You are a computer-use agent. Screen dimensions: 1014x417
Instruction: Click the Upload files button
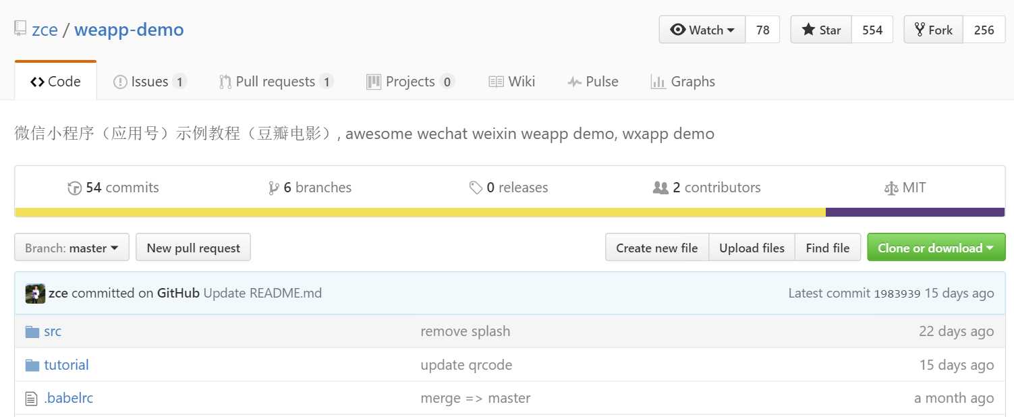click(752, 248)
